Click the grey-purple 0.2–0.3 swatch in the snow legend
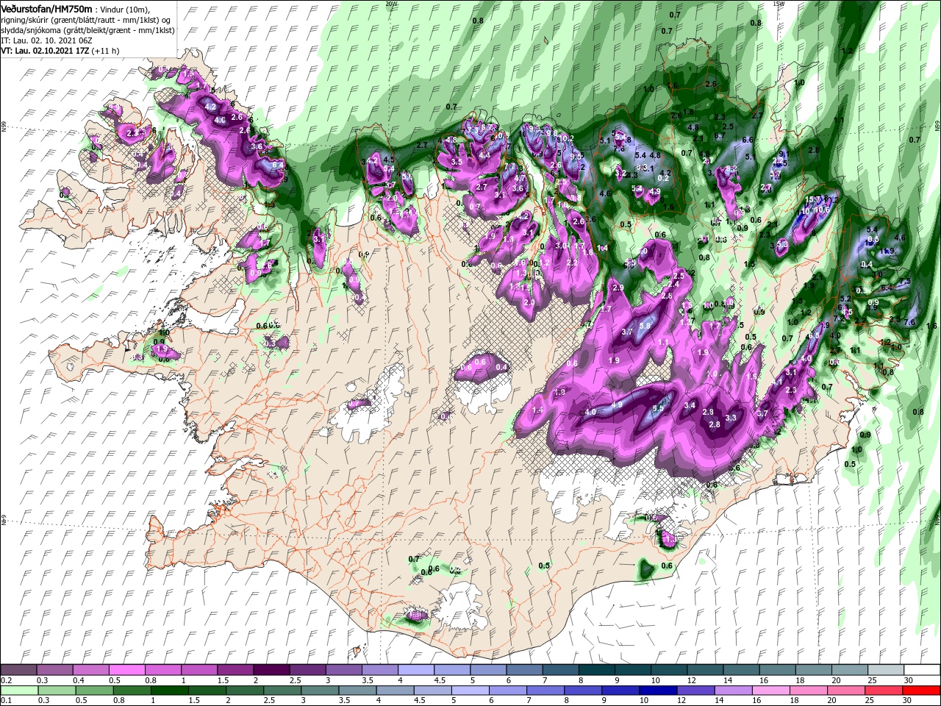The height and width of the screenshot is (706, 941). click(18, 670)
